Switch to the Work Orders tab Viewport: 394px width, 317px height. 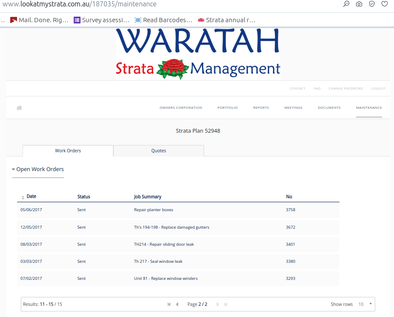click(68, 151)
